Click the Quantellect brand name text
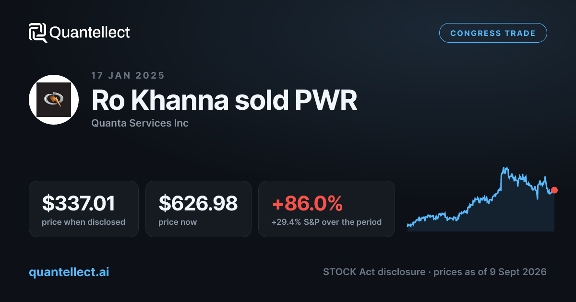Viewport: 576px width, 302px height. pyautogui.click(x=90, y=33)
